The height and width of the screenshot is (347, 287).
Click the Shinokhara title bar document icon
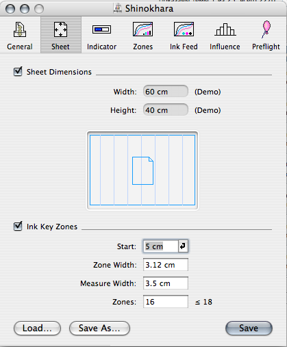point(118,8)
